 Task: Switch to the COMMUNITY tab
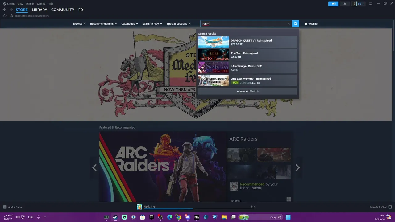point(63,10)
